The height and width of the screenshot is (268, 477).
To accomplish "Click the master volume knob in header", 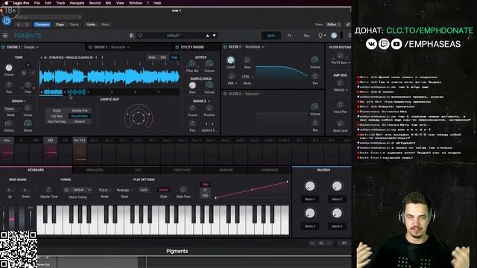I will (x=334, y=36).
